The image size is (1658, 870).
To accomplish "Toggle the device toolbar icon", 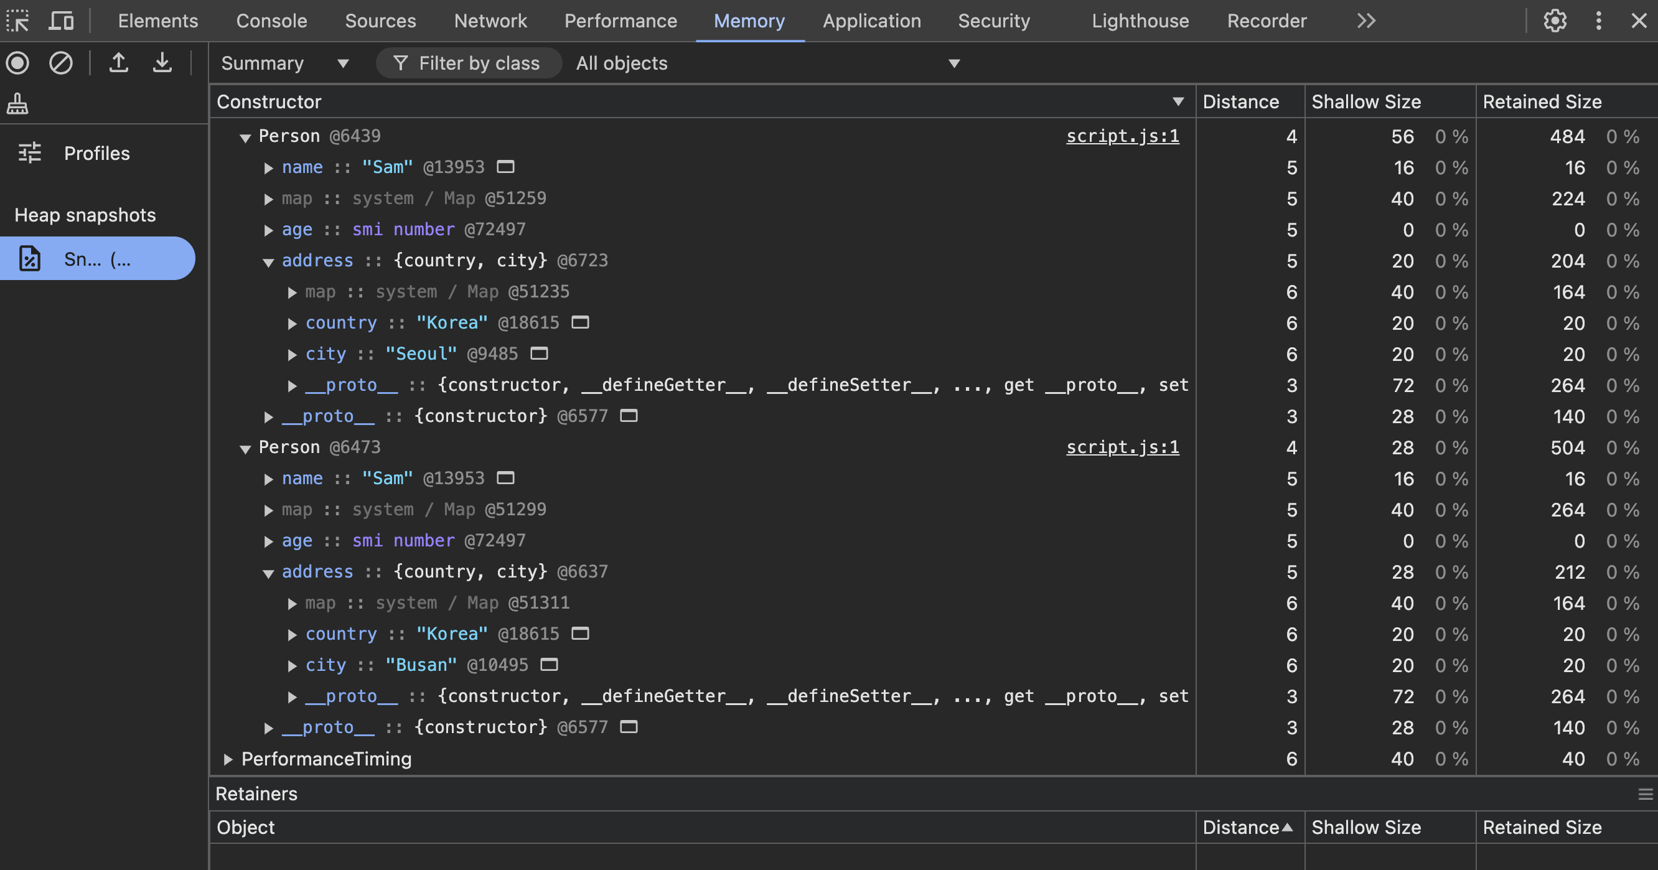I will point(61,21).
